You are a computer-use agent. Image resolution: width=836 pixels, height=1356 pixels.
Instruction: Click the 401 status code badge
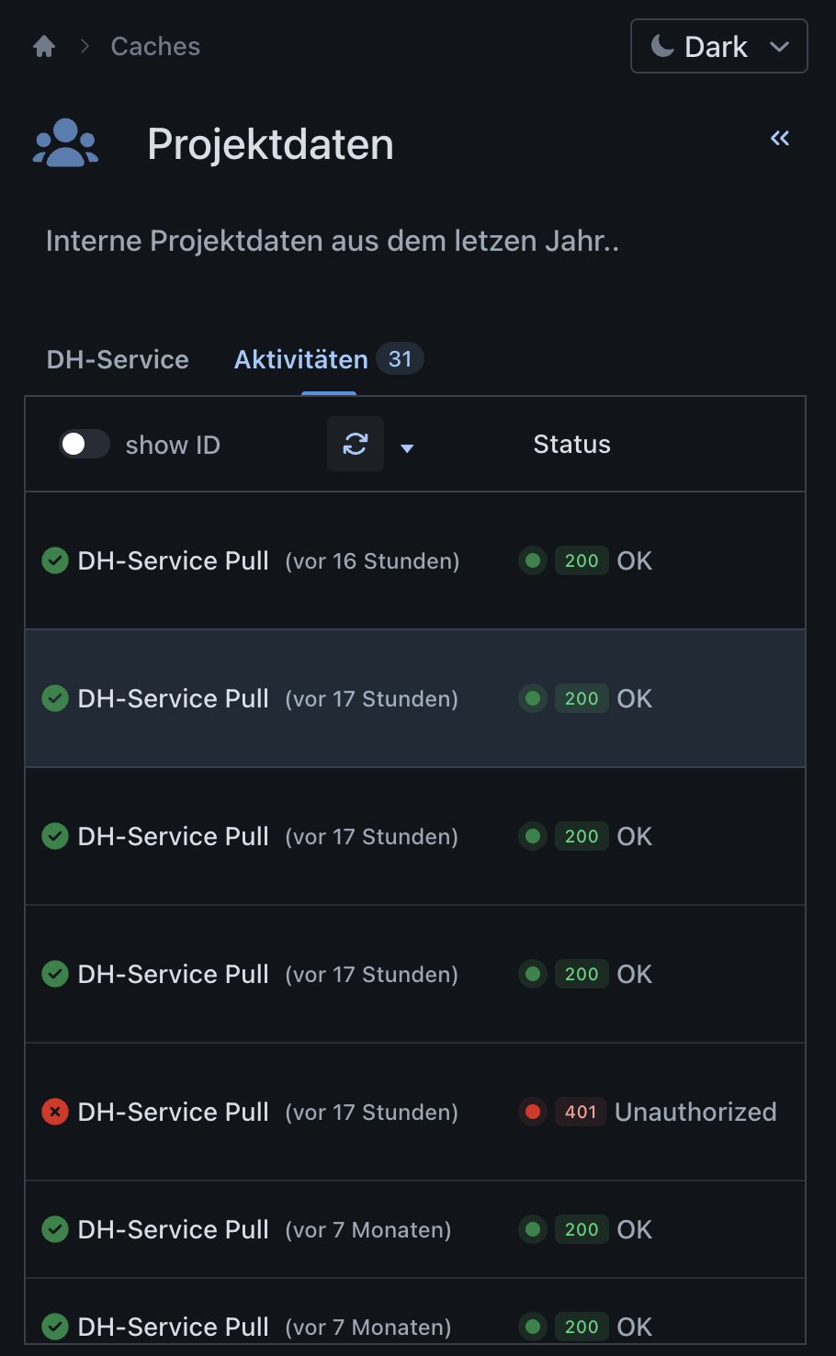click(581, 1112)
